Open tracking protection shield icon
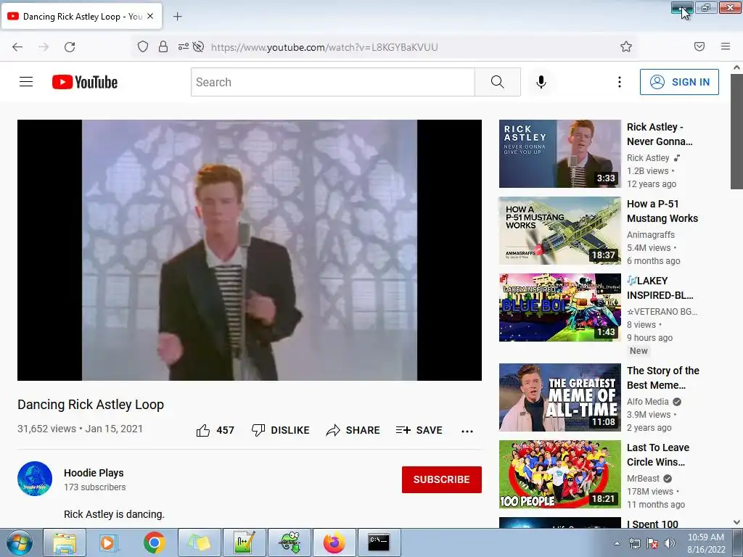This screenshot has width=743, height=557. [143, 46]
